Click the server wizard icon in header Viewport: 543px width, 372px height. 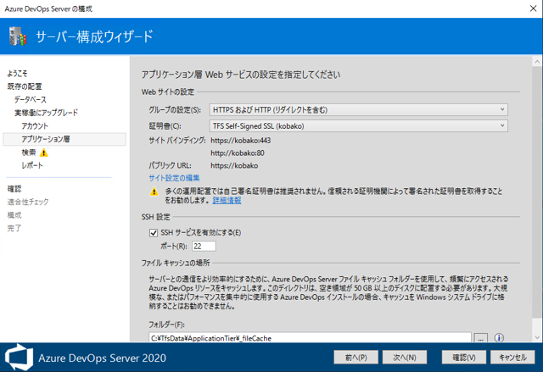pyautogui.click(x=18, y=36)
